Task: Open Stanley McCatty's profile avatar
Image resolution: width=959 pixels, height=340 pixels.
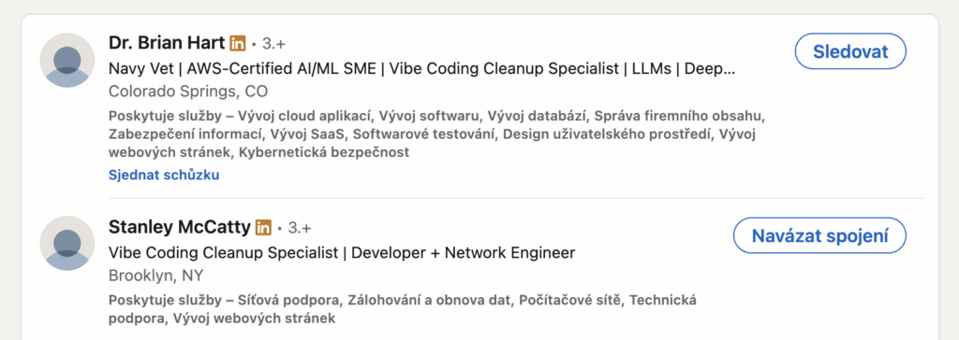Action: click(67, 243)
